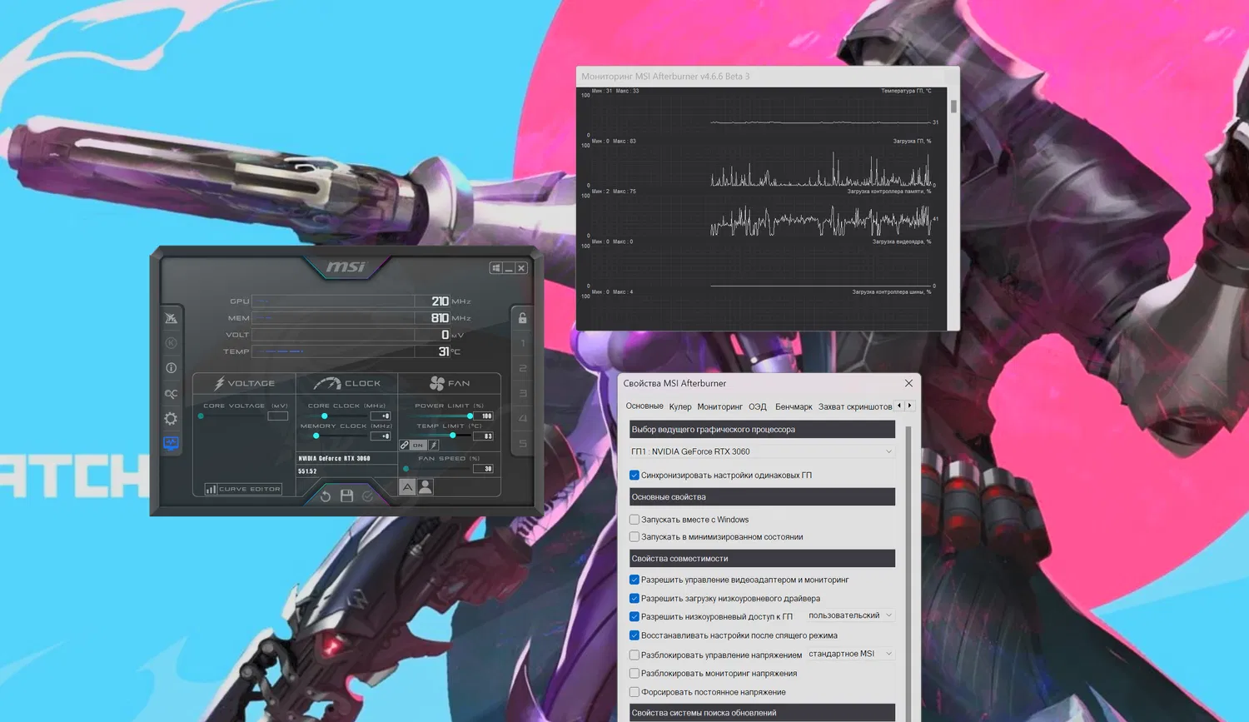This screenshot has width=1249, height=722.
Task: Click the Memory Clock value field
Action: point(381,436)
